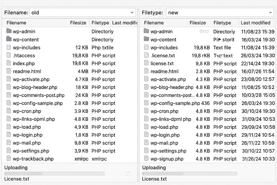Click the index.php file icon
Image resolution: width=277 pixels, height=185 pixels.
click(9, 63)
